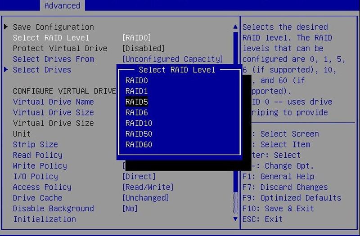Click the scroll up arrow icon
This screenshot has width=360, height=236.
click(x=235, y=27)
